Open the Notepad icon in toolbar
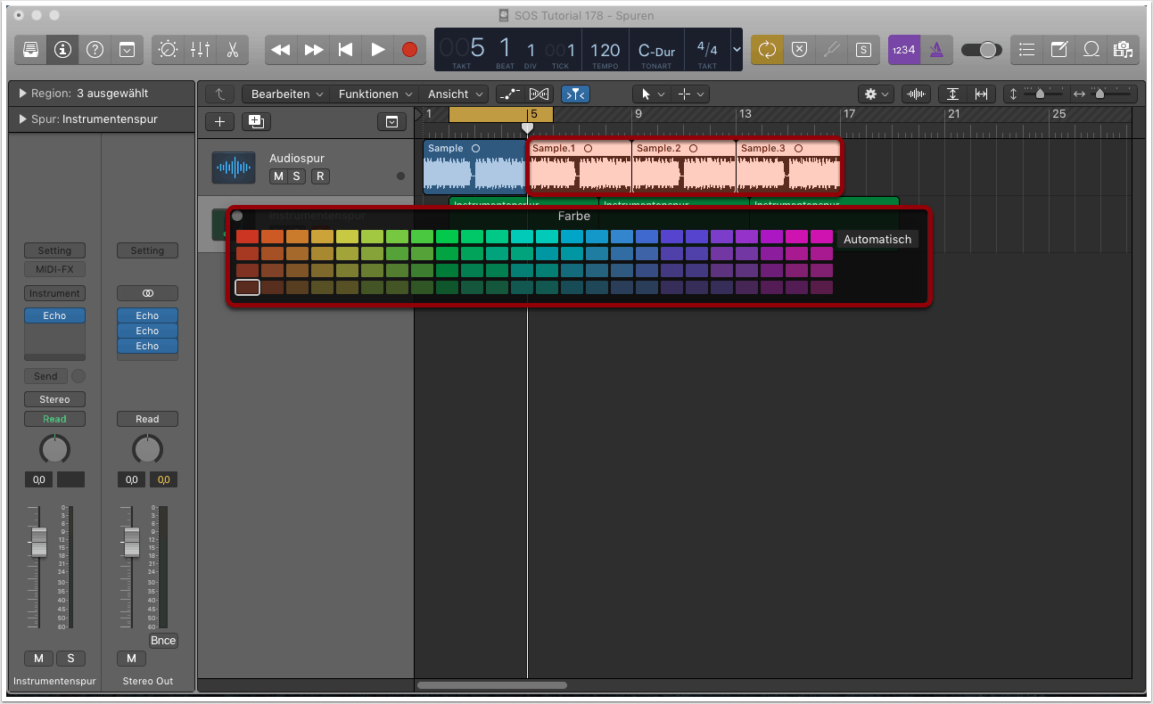1153x704 pixels. [x=1059, y=50]
